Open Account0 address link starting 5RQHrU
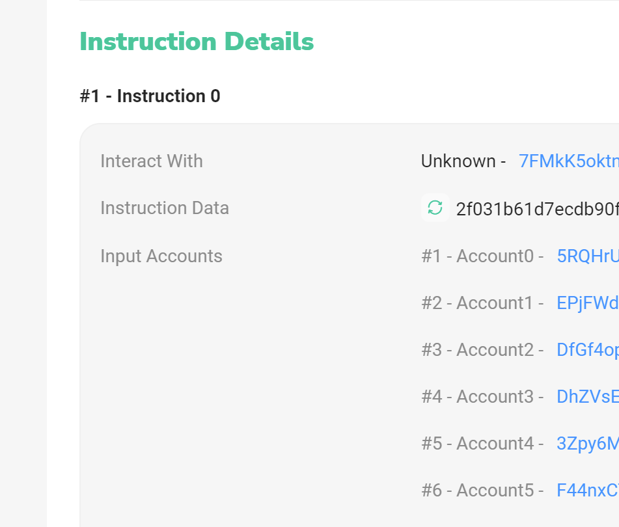 tap(587, 256)
